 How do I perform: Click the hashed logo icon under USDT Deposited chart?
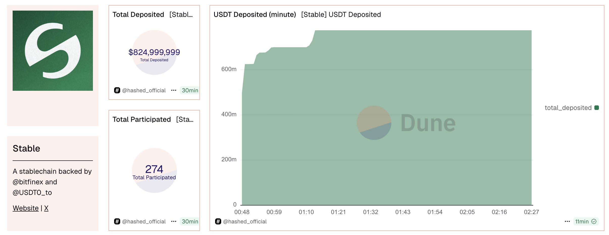pos(218,221)
